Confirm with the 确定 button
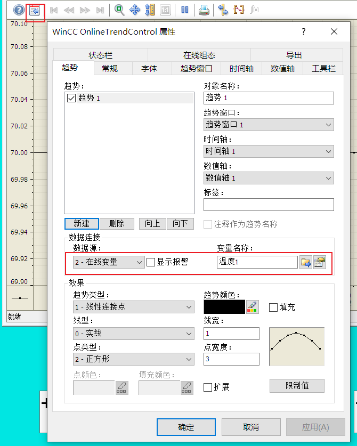357x446 pixels. (186, 427)
